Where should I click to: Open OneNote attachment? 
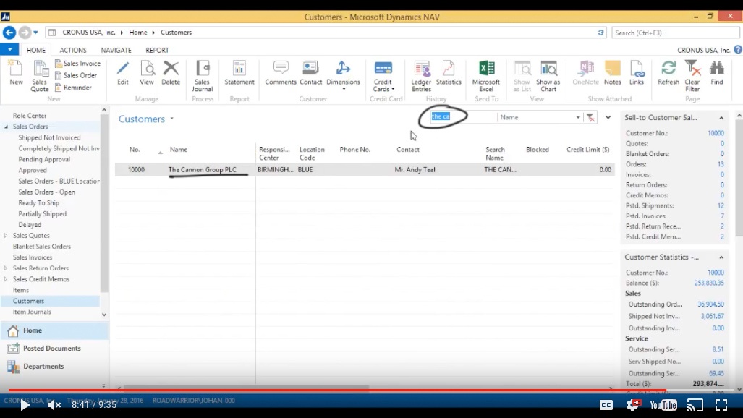tap(586, 72)
